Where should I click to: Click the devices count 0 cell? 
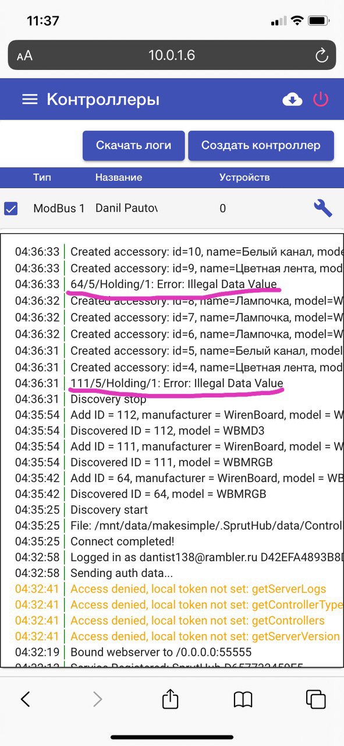pos(223,208)
